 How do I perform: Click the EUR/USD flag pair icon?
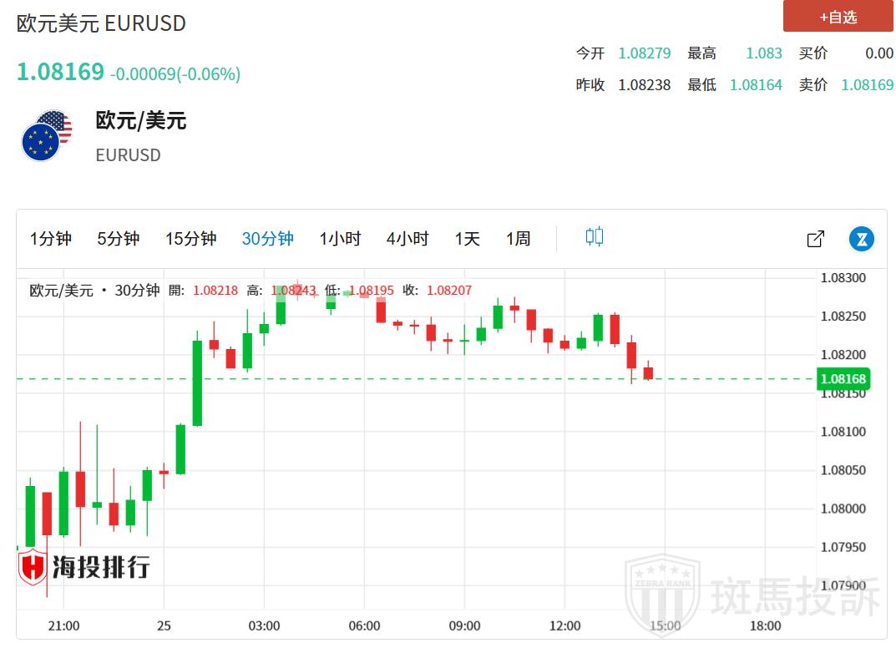coord(47,135)
